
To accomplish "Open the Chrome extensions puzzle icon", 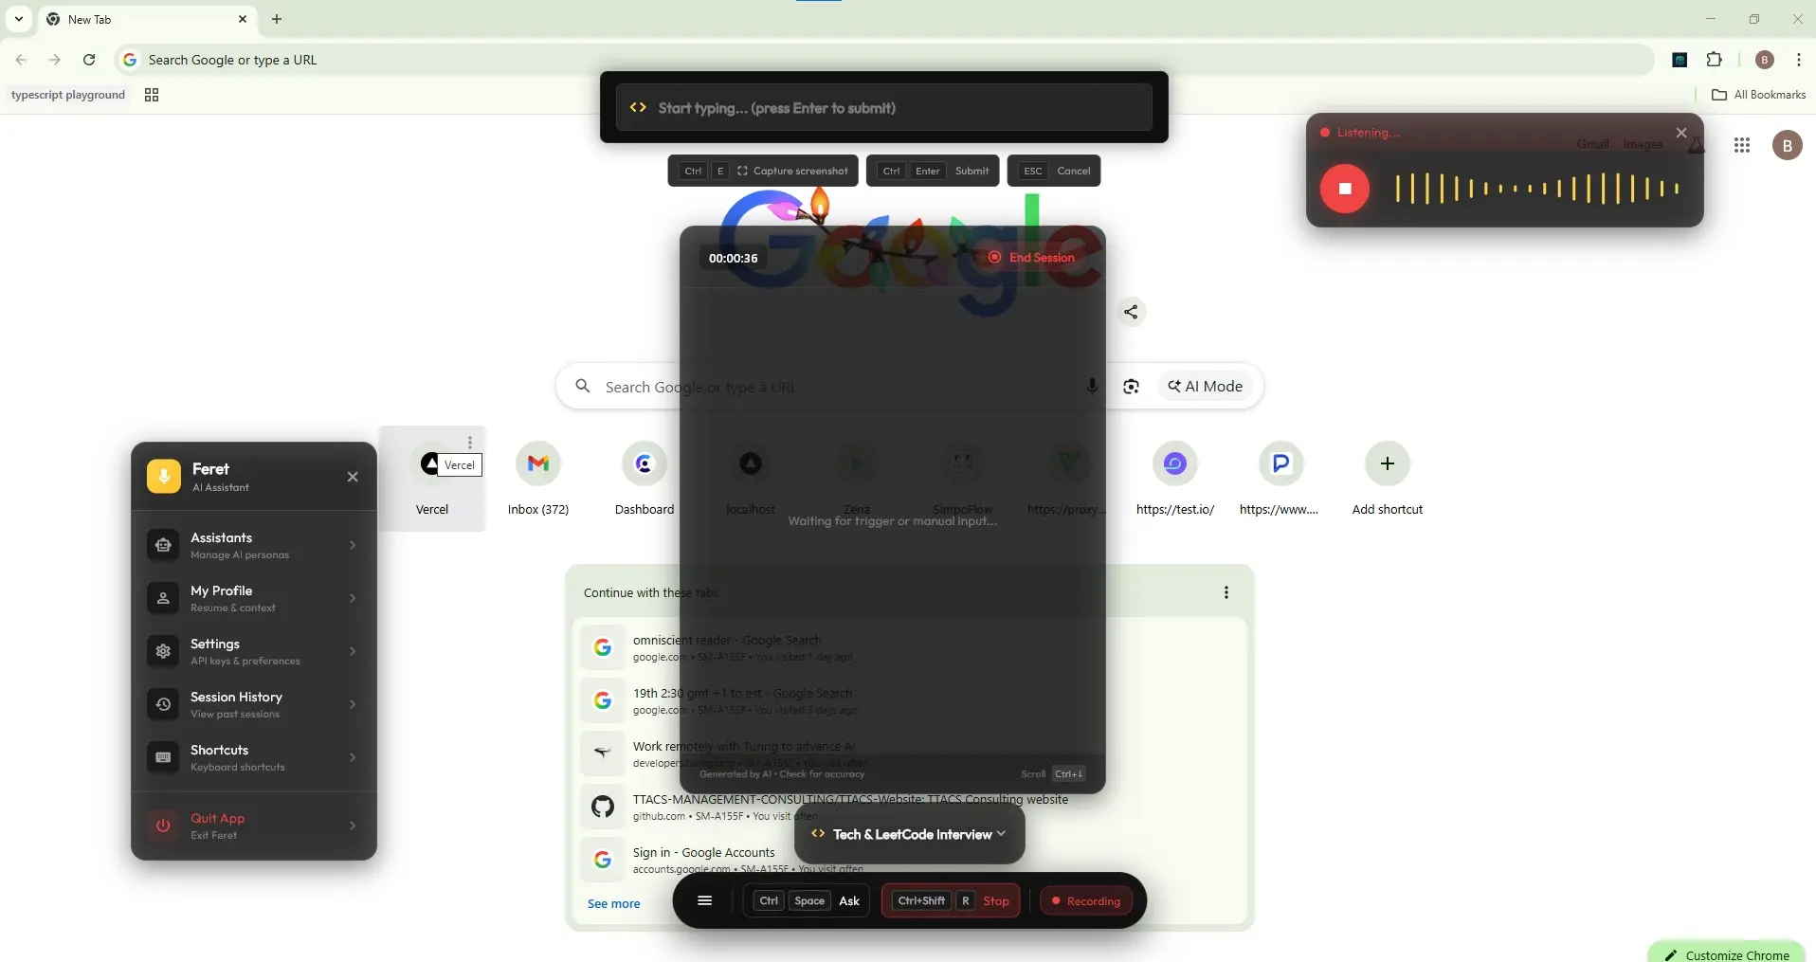I will coord(1715,60).
